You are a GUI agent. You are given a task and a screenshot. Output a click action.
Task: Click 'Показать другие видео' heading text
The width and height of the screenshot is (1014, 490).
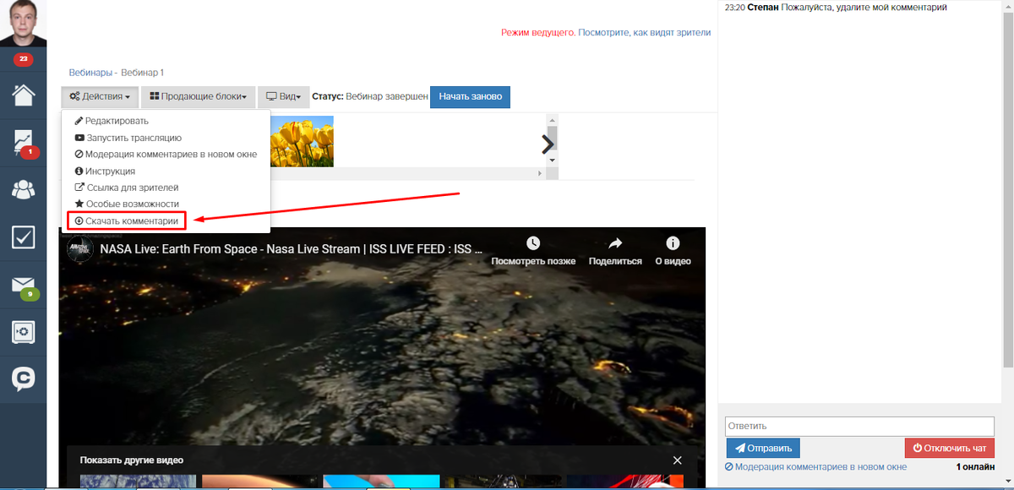coord(132,460)
